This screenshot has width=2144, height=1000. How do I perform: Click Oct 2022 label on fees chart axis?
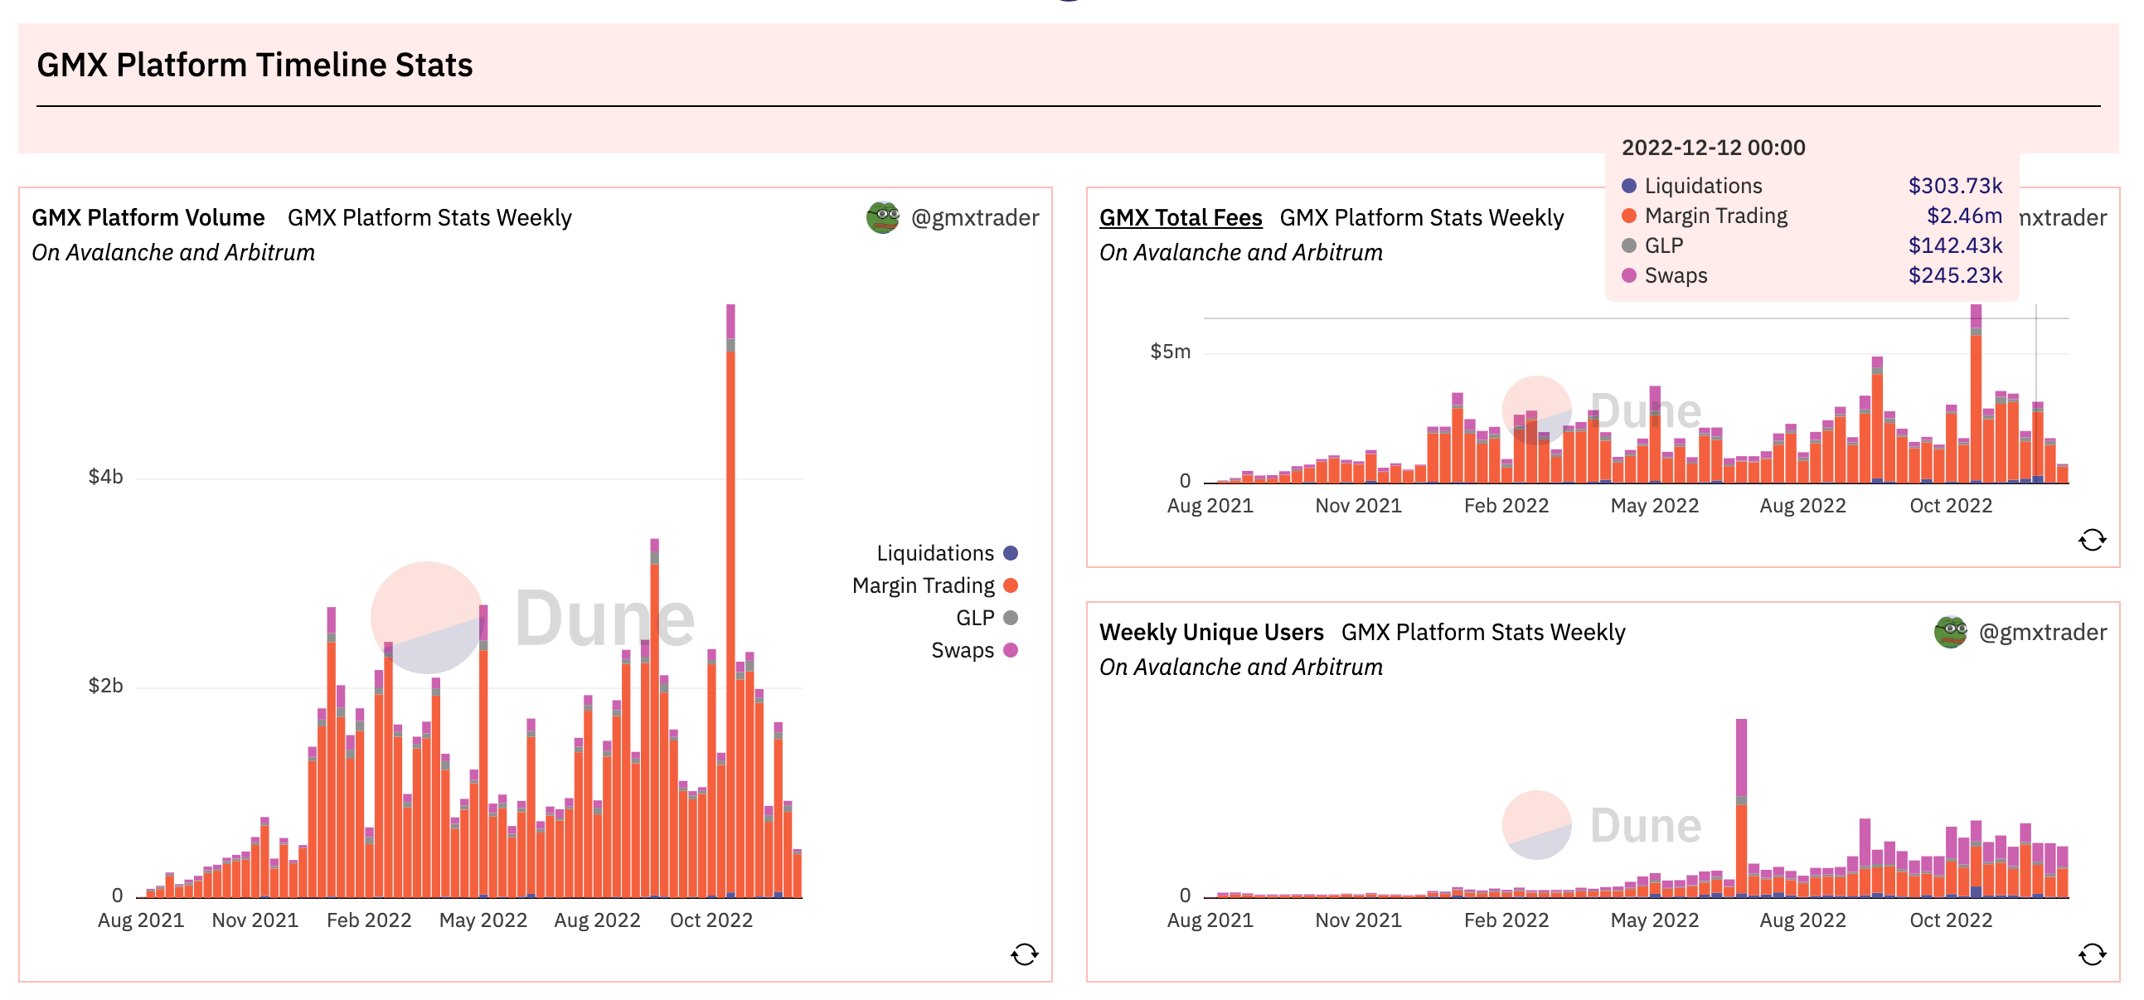(1951, 507)
